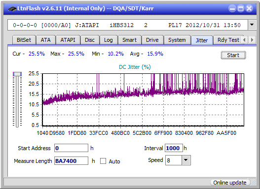Select the Disc tab
This screenshot has width=260, height=189.
coord(90,40)
